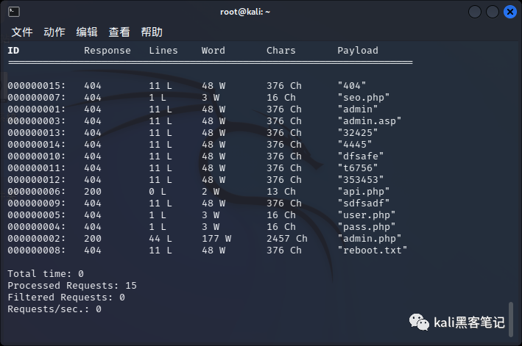This screenshot has width=522, height=346.
Task: Click the maximize window circle button
Action: (x=493, y=12)
